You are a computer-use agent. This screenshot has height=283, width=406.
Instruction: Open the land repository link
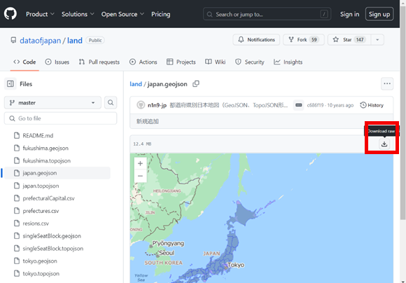click(x=75, y=41)
